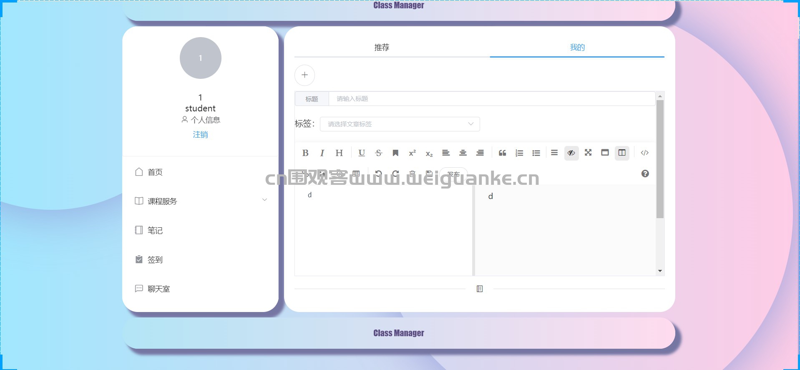The image size is (800, 370).
Task: Toggle HTML source code view
Action: (644, 153)
